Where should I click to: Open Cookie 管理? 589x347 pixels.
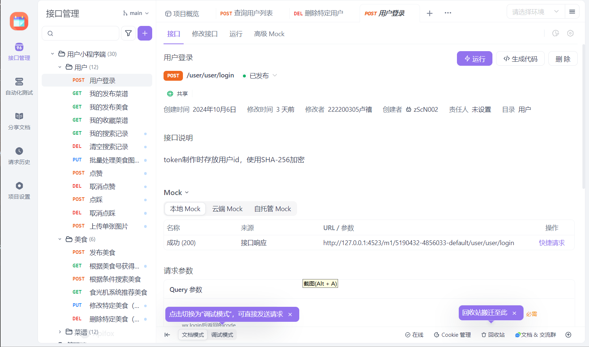pos(452,335)
